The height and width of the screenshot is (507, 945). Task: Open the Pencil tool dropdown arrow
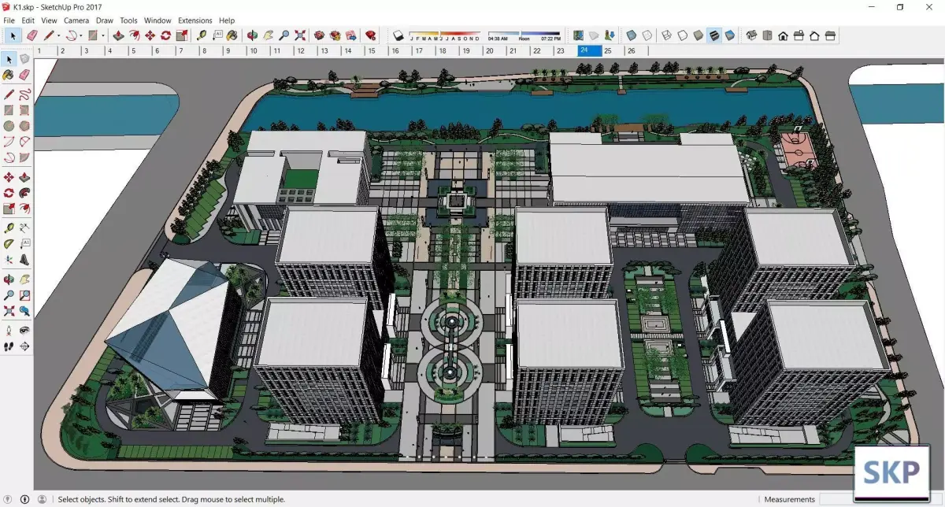pyautogui.click(x=59, y=35)
